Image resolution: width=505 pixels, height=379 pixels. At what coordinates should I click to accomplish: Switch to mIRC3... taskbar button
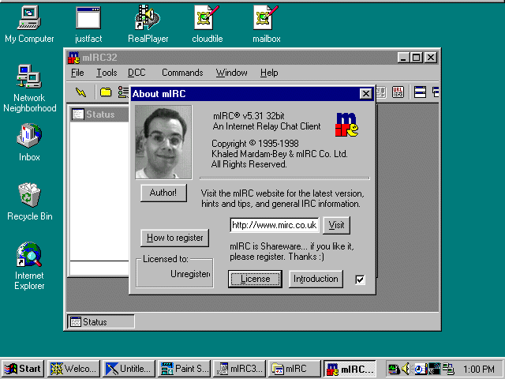coord(240,369)
